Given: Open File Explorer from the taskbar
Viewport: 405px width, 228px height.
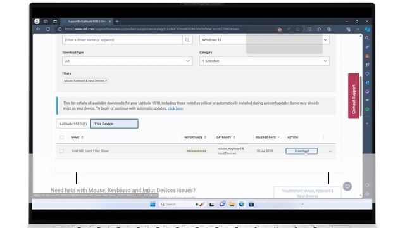Looking at the screenshot, I should tap(232, 205).
